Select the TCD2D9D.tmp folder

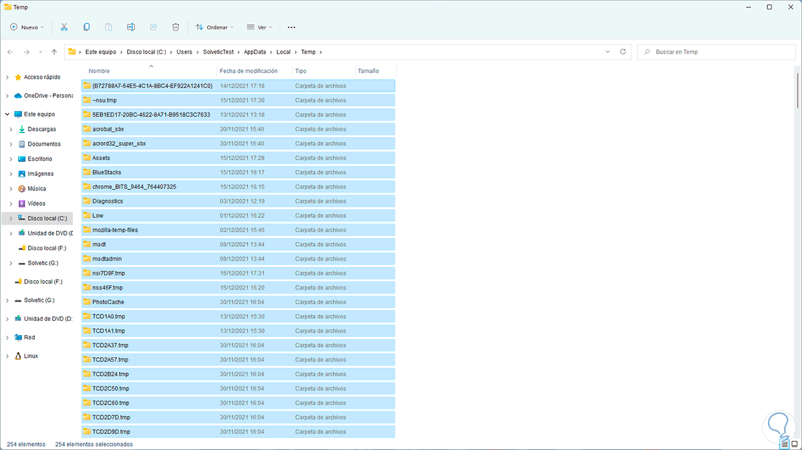pyautogui.click(x=238, y=432)
